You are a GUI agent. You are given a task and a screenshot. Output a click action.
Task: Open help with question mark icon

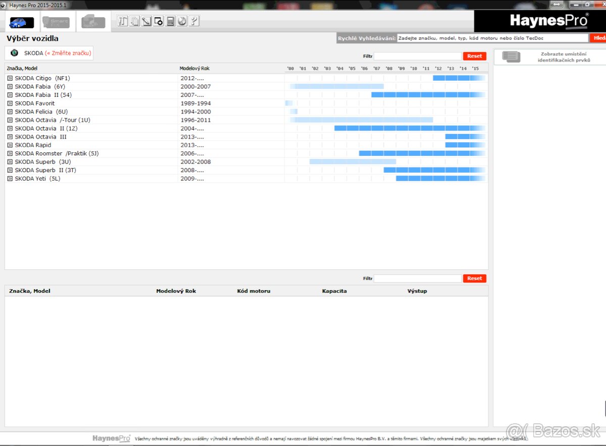coord(194,21)
